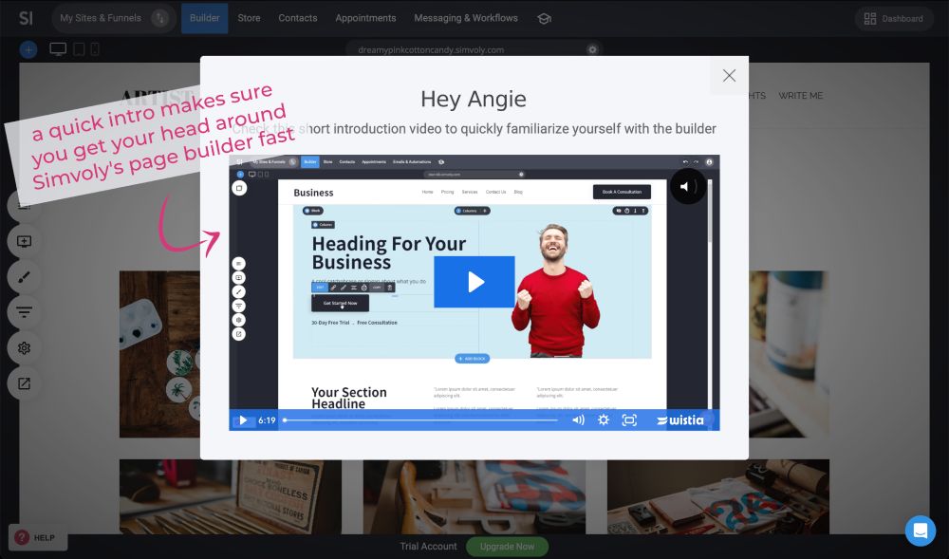Switch to desktop preview mode
Viewport: 949px width, 559px height.
pyautogui.click(x=58, y=49)
